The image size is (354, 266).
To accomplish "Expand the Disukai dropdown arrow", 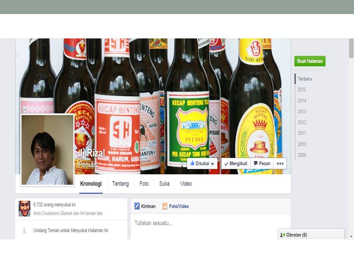I will click(x=212, y=164).
